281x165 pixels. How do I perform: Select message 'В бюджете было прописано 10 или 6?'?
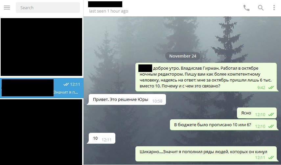223,125
